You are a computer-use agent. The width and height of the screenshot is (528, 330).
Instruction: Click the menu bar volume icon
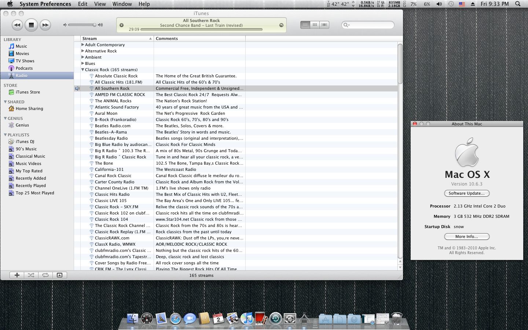click(x=439, y=4)
